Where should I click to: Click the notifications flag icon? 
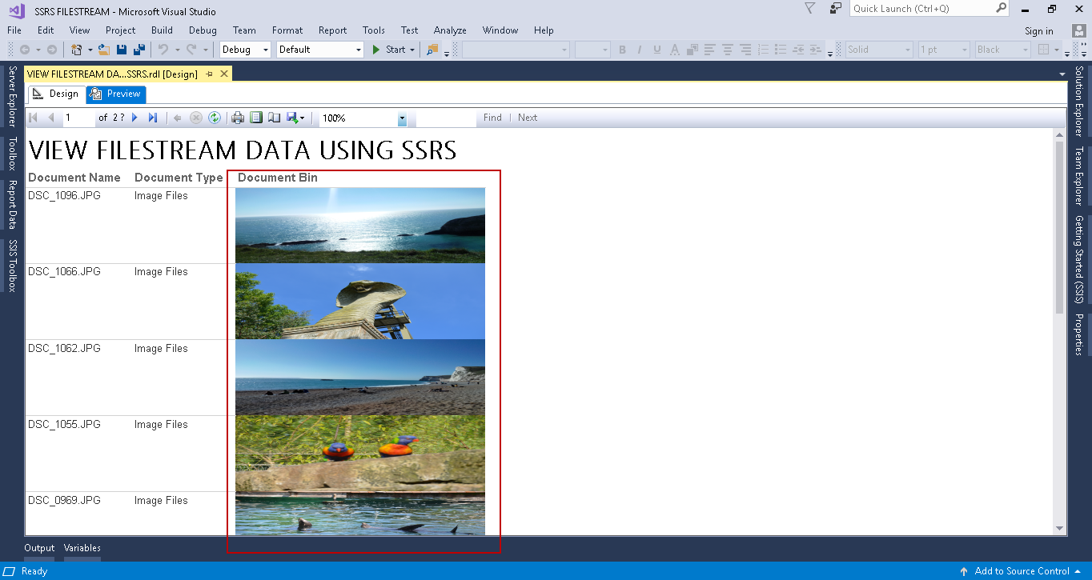(x=809, y=9)
